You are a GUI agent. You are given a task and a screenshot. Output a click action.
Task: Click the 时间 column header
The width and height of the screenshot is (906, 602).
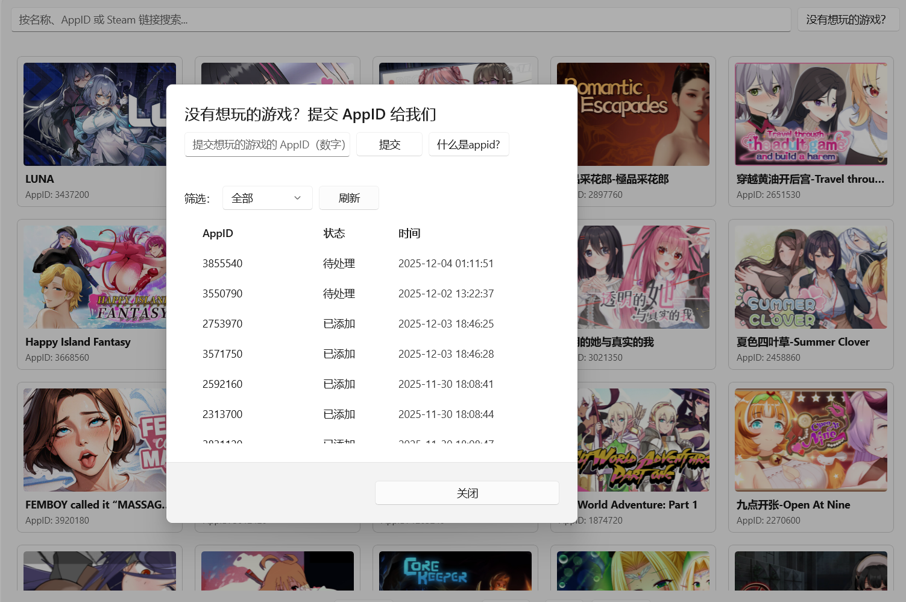click(x=409, y=233)
